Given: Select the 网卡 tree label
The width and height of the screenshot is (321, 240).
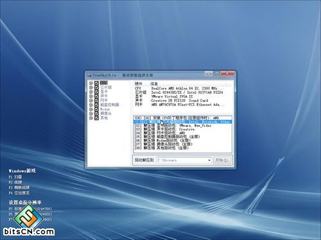Looking at the screenshot, I should pyautogui.click(x=104, y=101).
